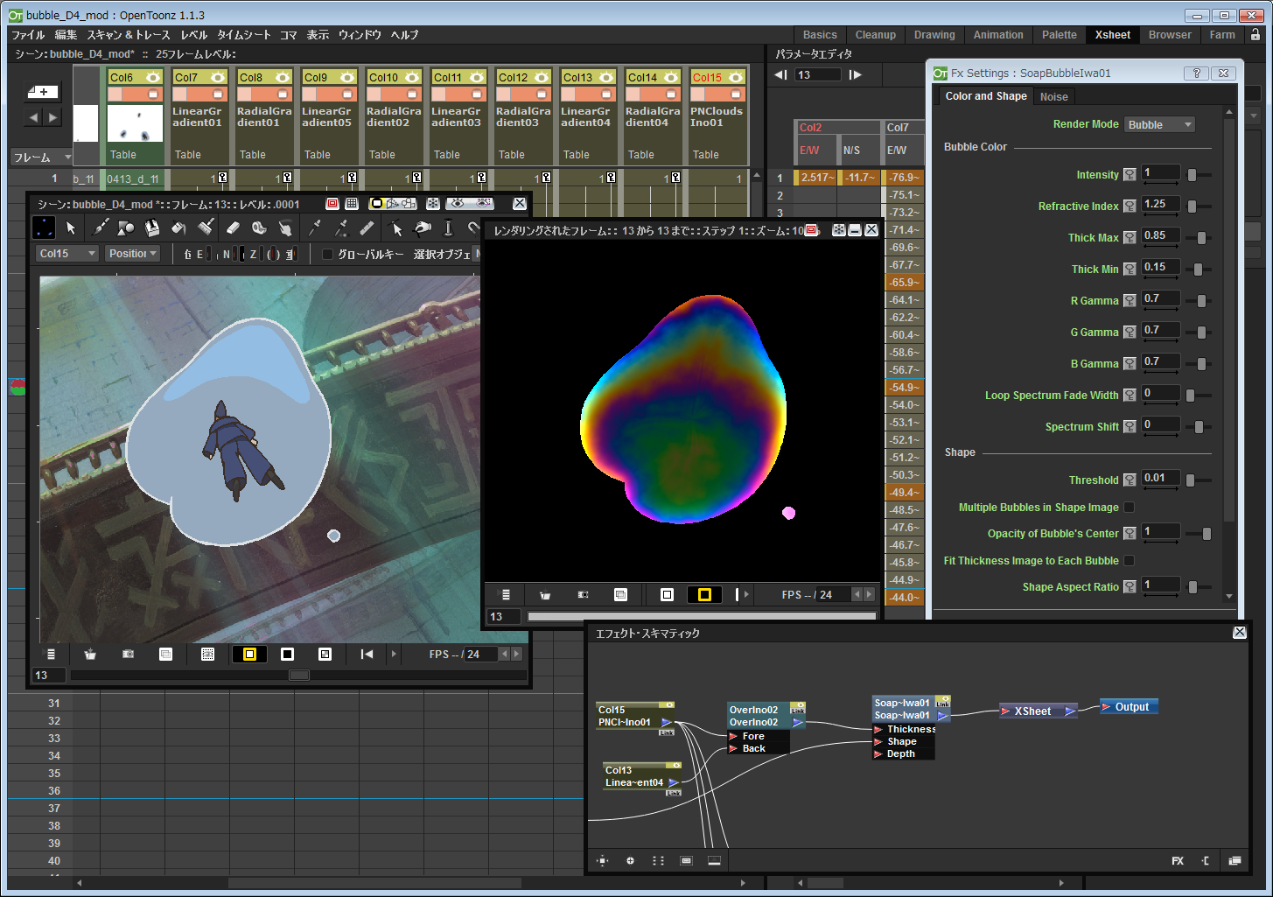The width and height of the screenshot is (1273, 897).
Task: Enable Fit Thickness Image to Each Bubble
Action: tap(1129, 560)
